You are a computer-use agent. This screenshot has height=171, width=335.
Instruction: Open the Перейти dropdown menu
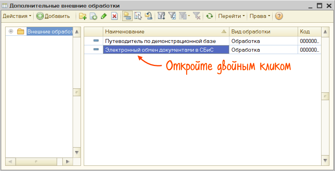[x=231, y=16]
